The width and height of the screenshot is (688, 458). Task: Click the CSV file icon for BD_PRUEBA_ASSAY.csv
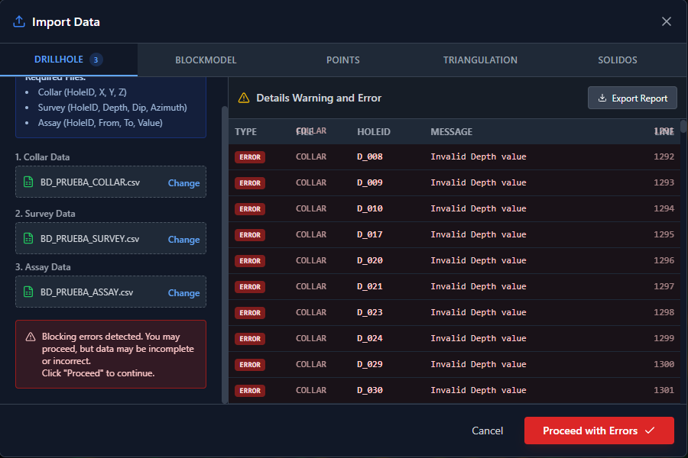(28, 292)
